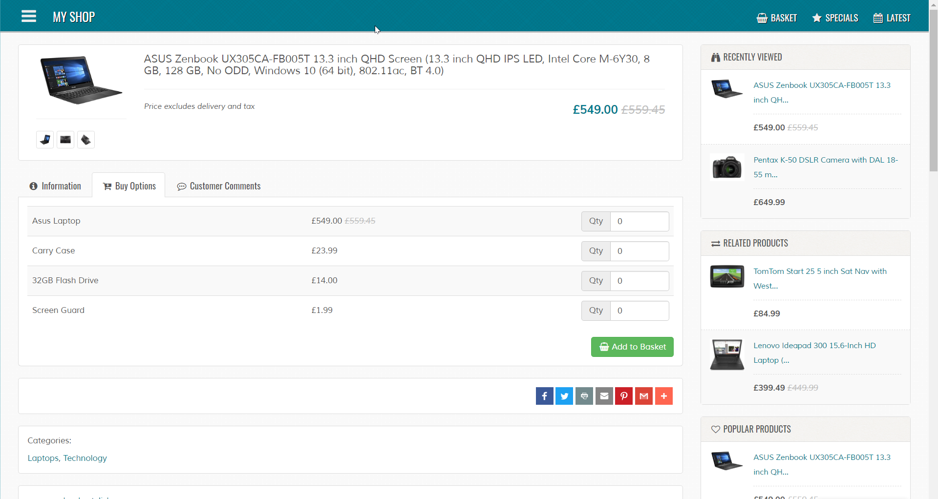Click ASUS thumbnail in Popular Products

(x=727, y=461)
